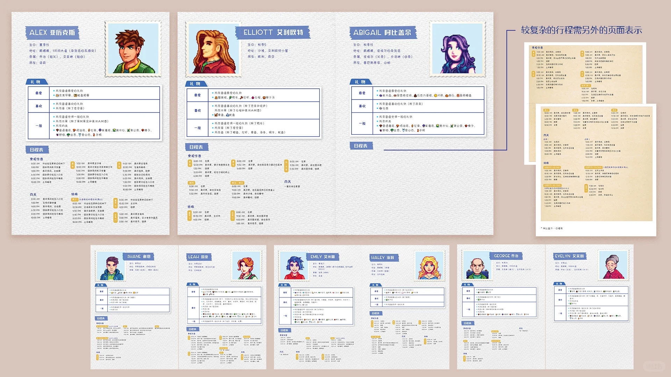This screenshot has height=377, width=671.
Task: Click the 礼物 tab on Evelyn's card
Action: point(559,284)
